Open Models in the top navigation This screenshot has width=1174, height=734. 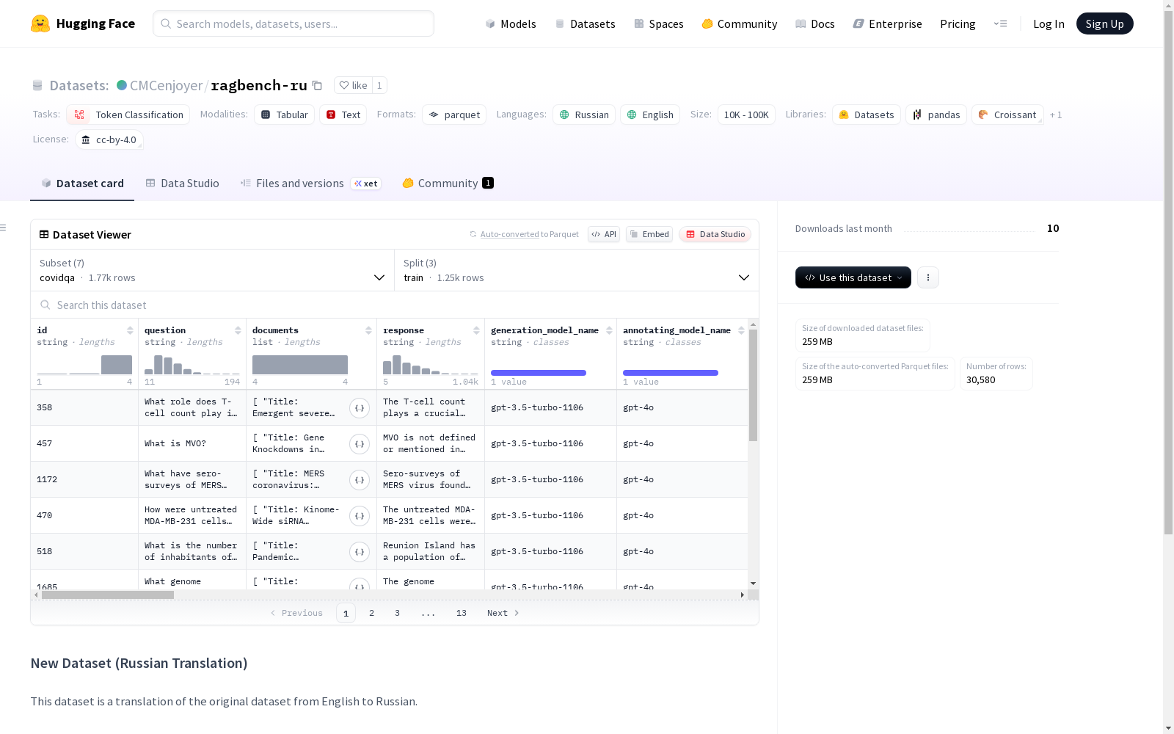pyautogui.click(x=511, y=24)
